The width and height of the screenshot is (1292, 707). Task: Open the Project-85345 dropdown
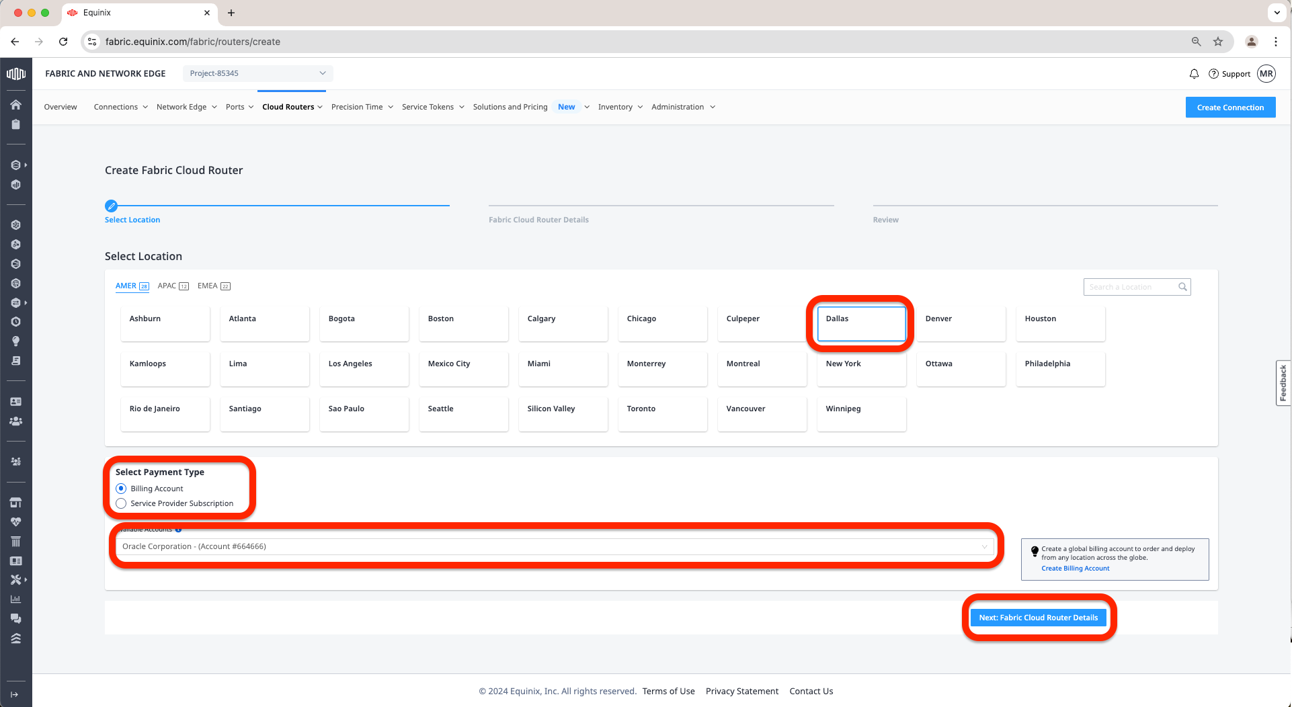coord(257,73)
